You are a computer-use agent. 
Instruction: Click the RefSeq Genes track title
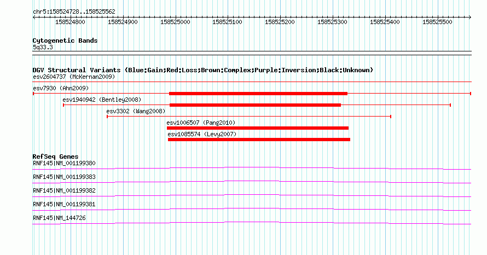56,157
